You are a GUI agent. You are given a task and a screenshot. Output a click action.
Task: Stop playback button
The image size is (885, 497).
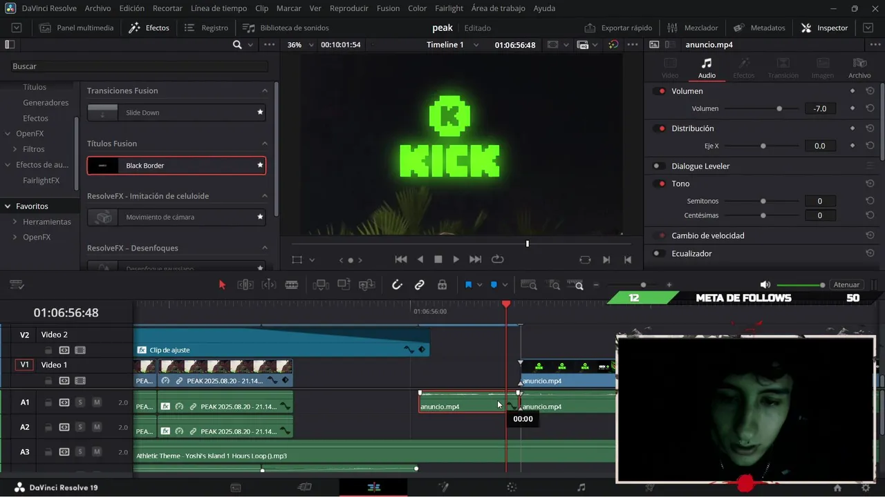pyautogui.click(x=438, y=260)
